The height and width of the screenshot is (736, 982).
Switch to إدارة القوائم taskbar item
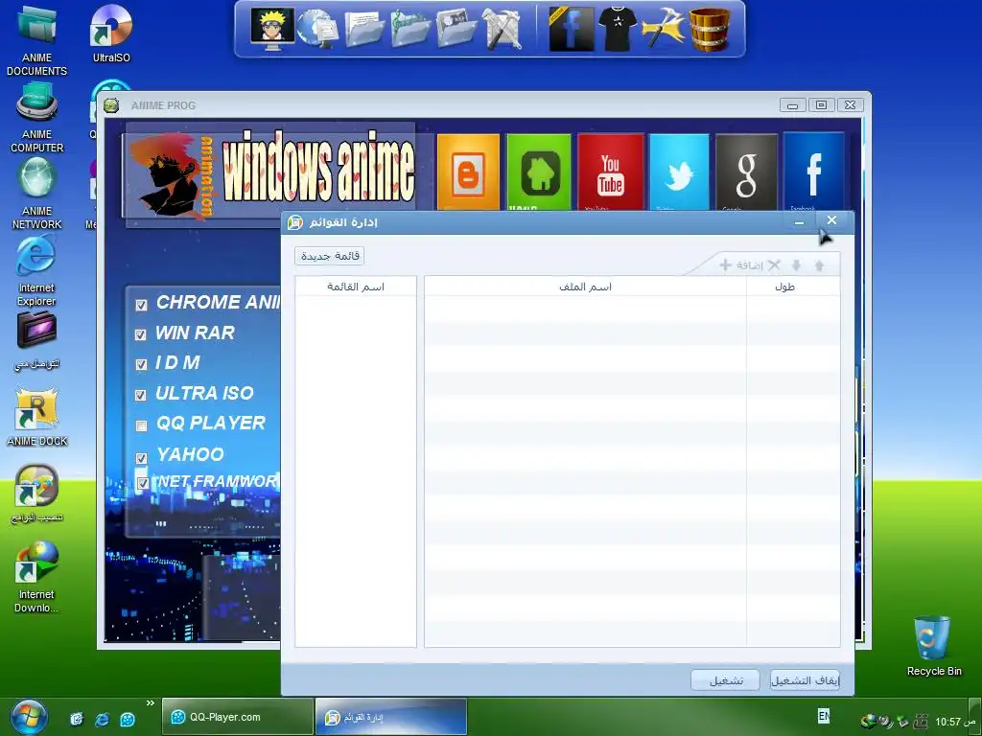click(x=391, y=717)
